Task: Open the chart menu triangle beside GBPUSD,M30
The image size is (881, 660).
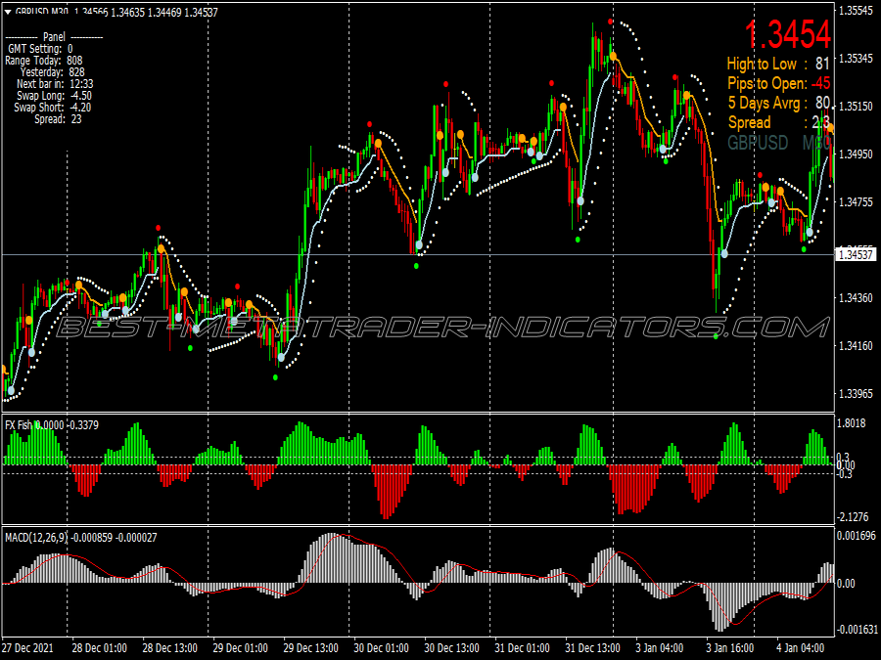Action: tap(8, 12)
